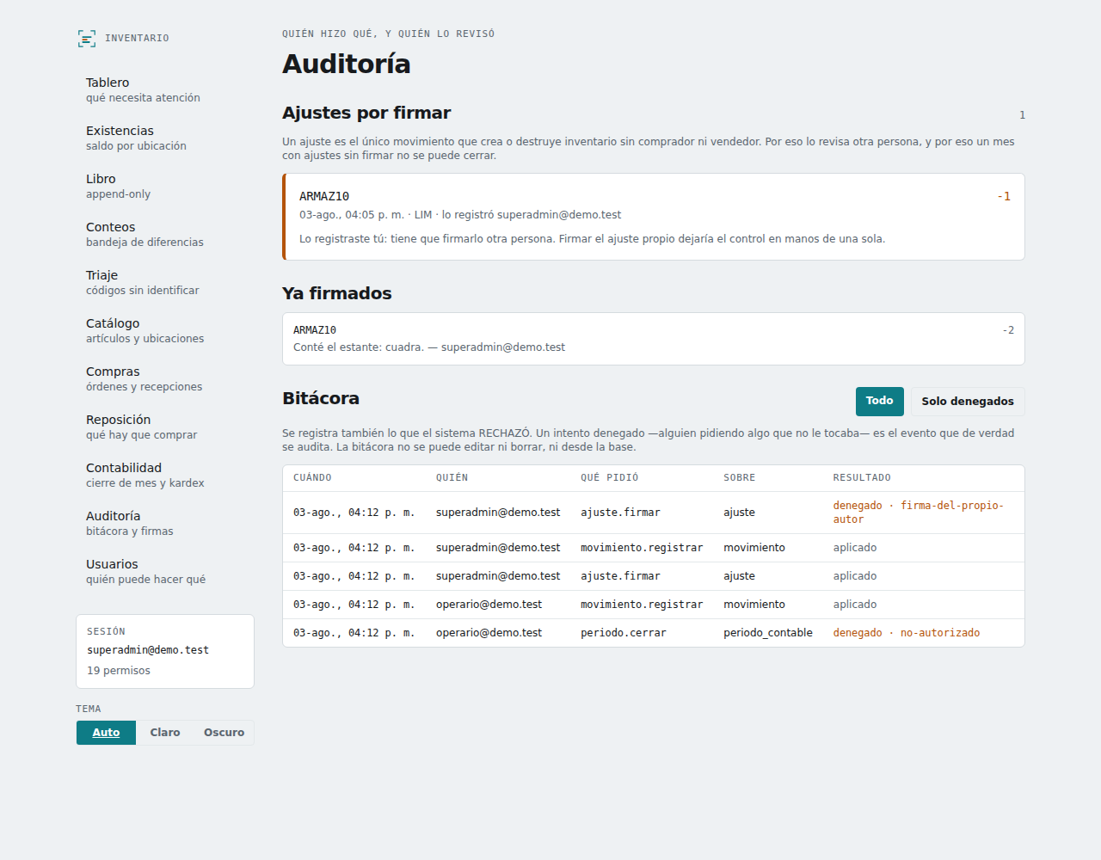
Task: Click the RESULTADO column header
Action: [x=862, y=478]
